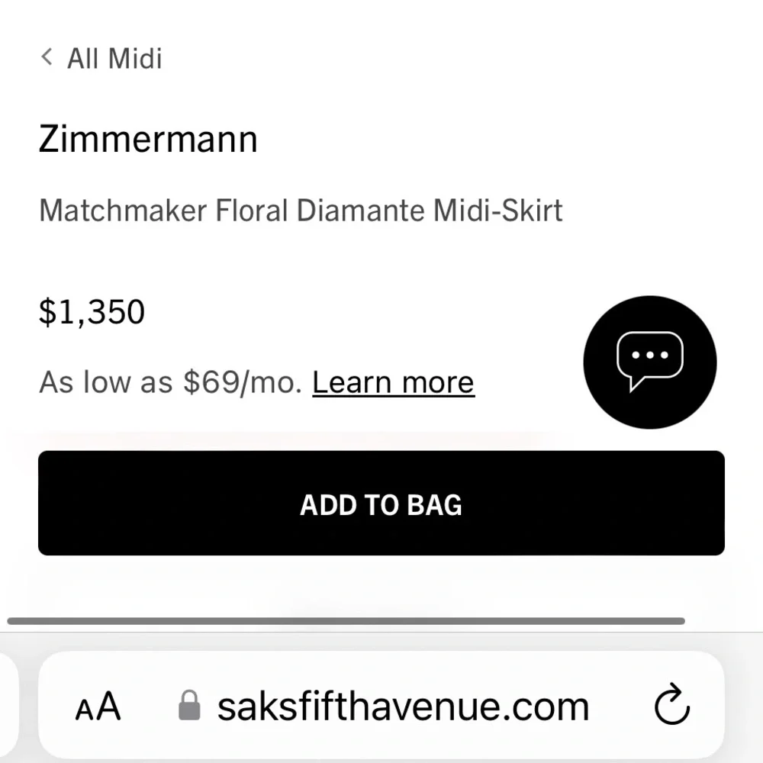Screen dimensions: 763x763
Task: Click the ADD TO BAG label text
Action: tap(381, 504)
